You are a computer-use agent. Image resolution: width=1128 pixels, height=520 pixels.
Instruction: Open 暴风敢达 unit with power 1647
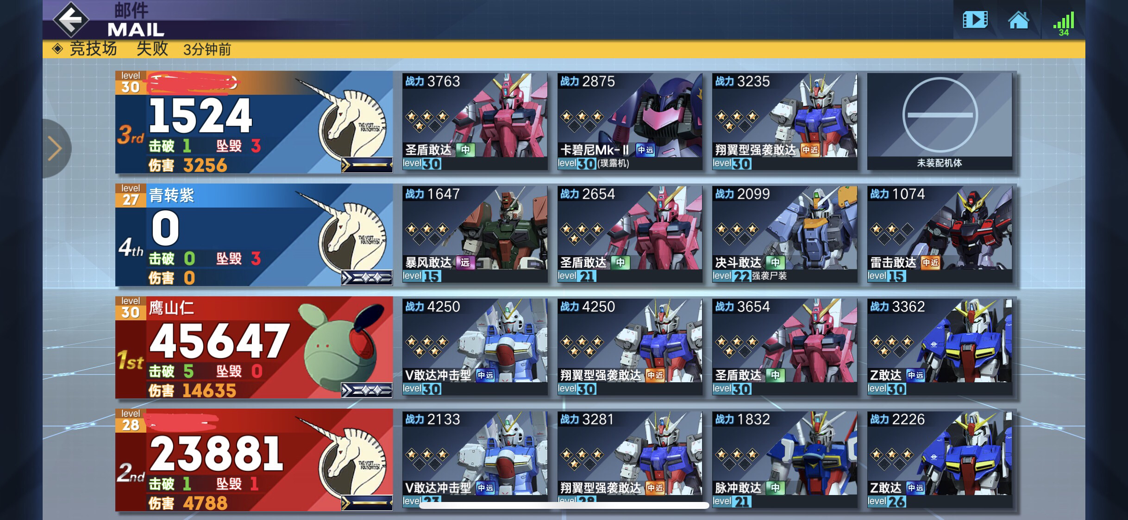(x=475, y=234)
